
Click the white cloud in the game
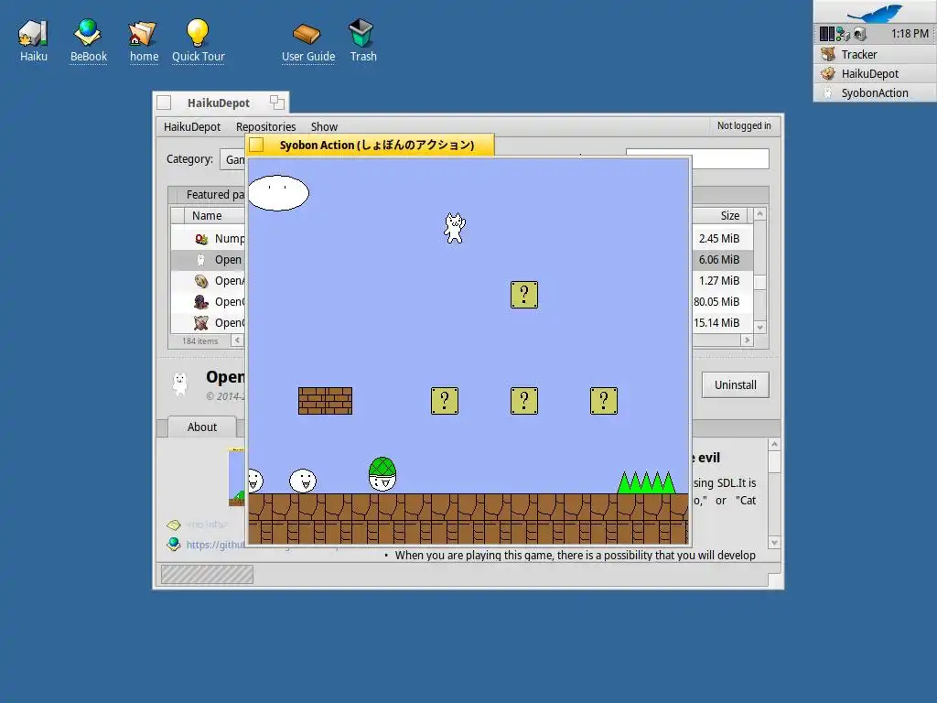(278, 192)
